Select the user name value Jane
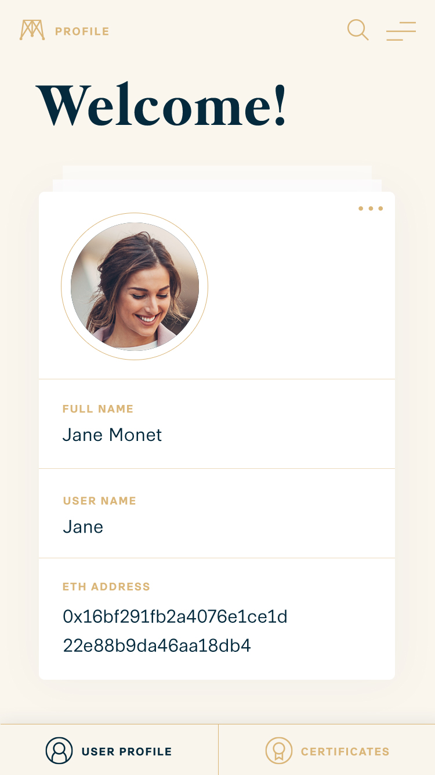This screenshot has width=435, height=775. [x=83, y=527]
